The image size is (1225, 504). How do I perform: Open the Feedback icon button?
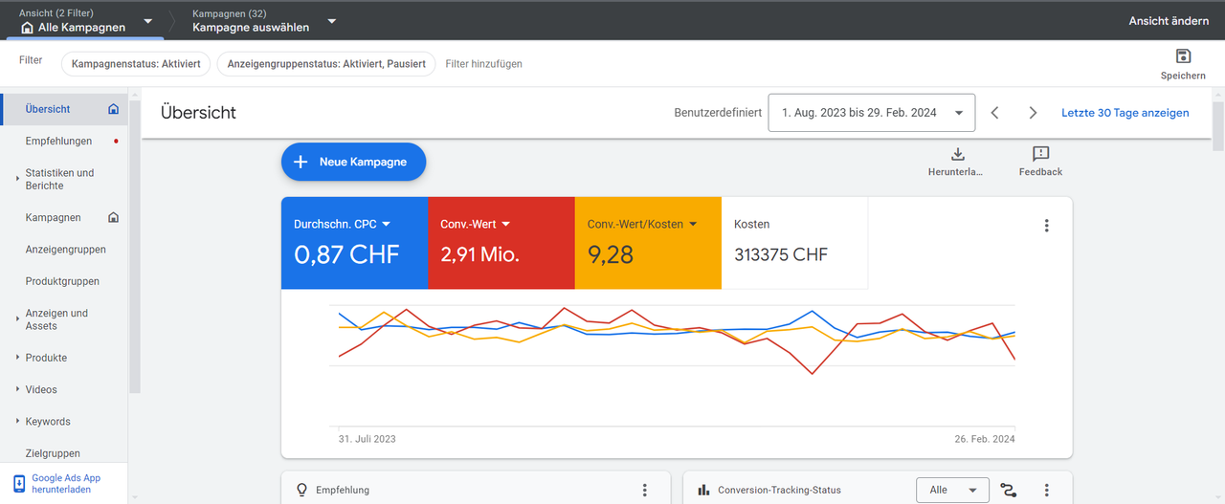[1040, 154]
